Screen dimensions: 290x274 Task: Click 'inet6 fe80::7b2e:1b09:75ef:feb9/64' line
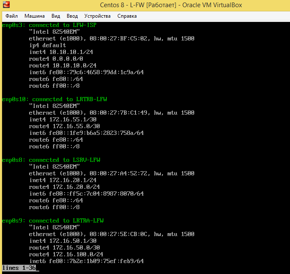(87, 261)
